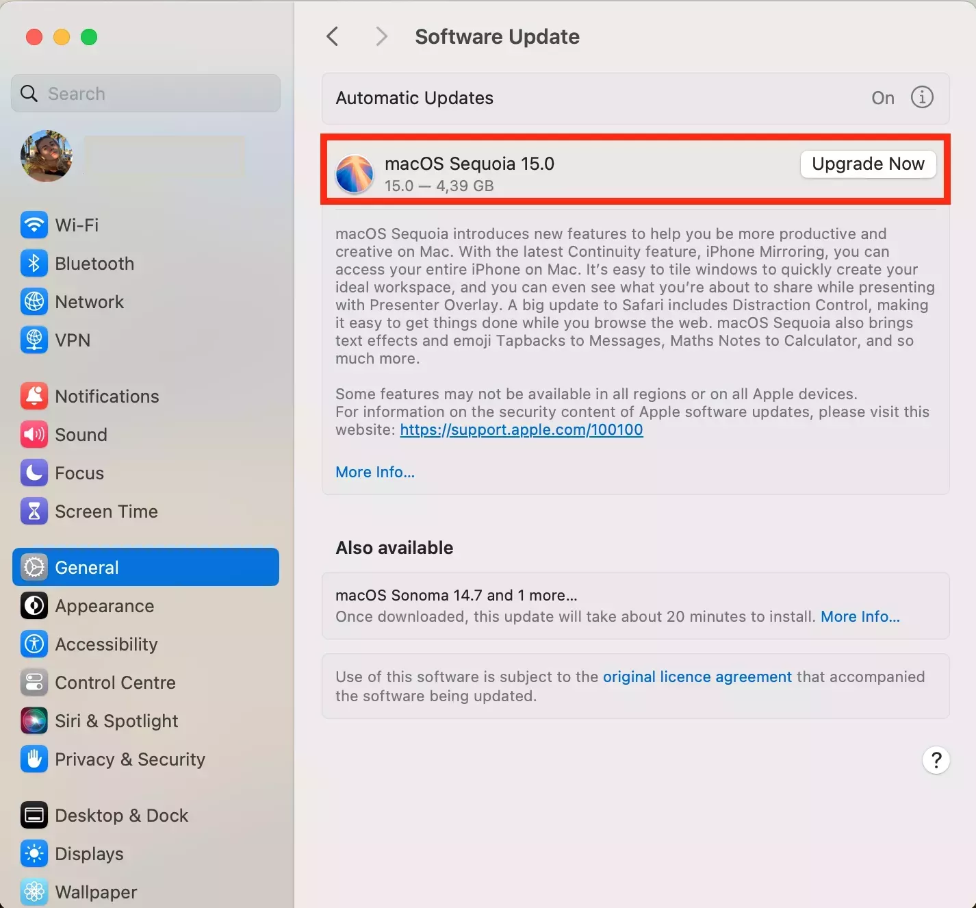Select the Siri & Spotlight icon
This screenshot has width=976, height=908.
point(34,720)
